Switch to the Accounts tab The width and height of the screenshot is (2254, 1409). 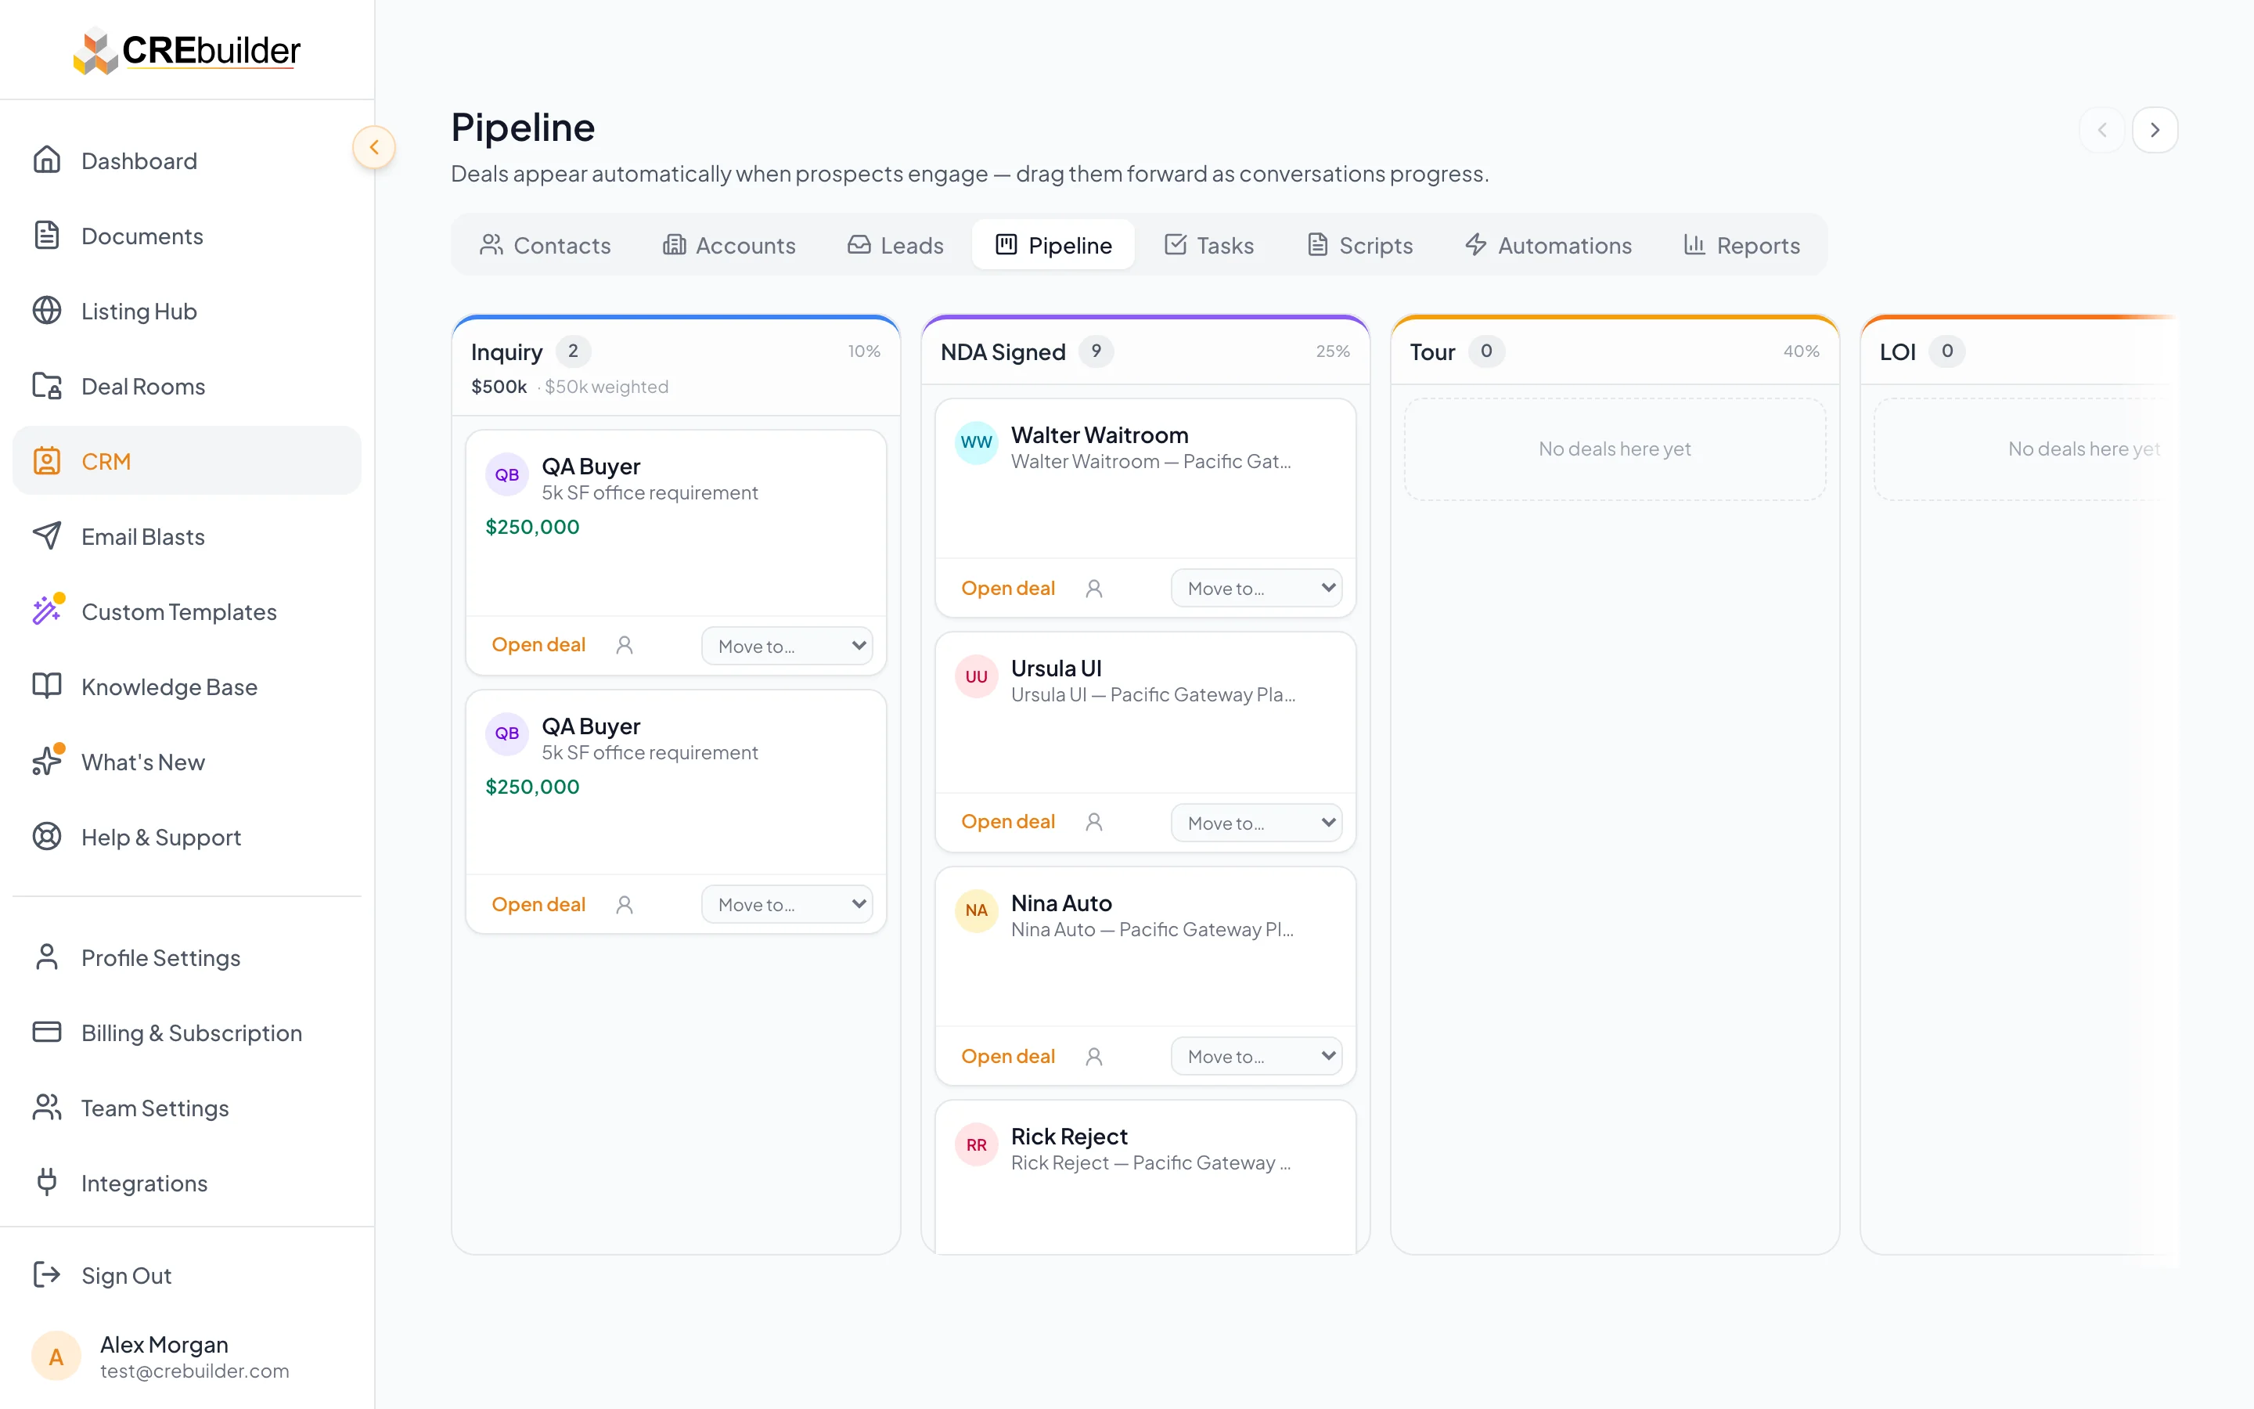point(729,245)
